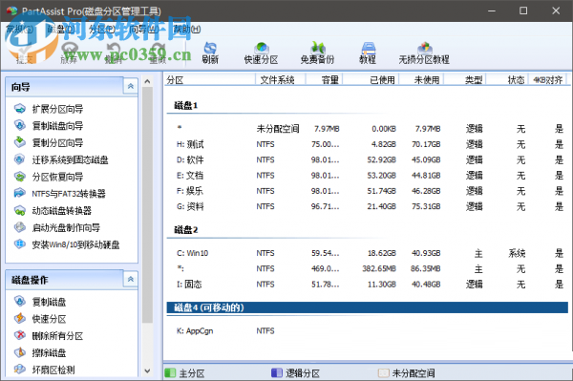The image size is (573, 381).
Task: Open 安装Win8/10到移动硬盘 wizard
Action: pyautogui.click(x=74, y=244)
